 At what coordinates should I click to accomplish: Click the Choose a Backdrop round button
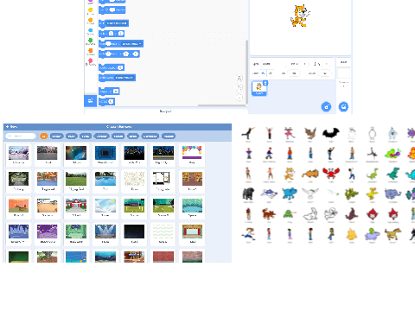(343, 107)
